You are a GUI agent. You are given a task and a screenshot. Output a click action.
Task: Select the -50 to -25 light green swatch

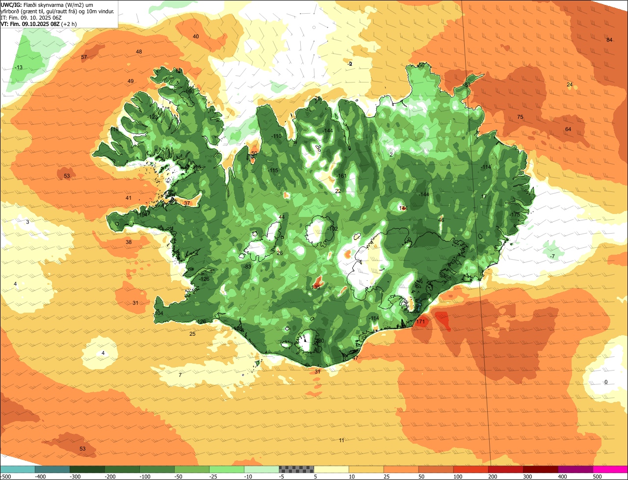tap(192, 469)
